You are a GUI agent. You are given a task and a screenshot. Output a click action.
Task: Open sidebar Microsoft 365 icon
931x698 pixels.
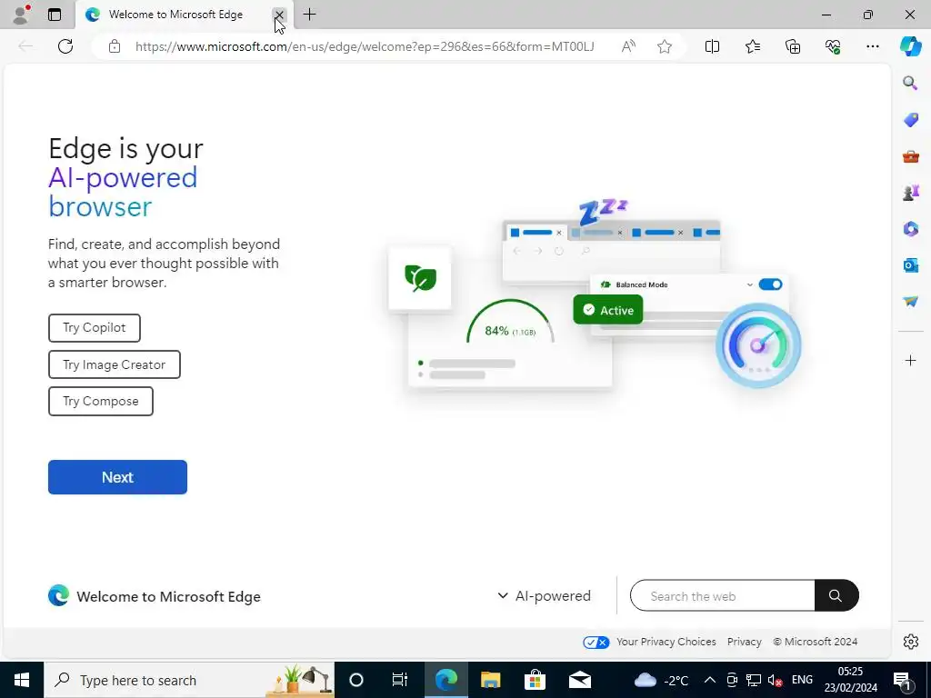tap(910, 228)
